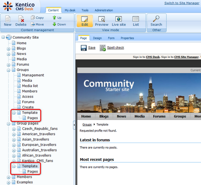The height and width of the screenshot is (185, 201).
Task: Click the Czech_Republic_fans document icon
Action: (19, 128)
